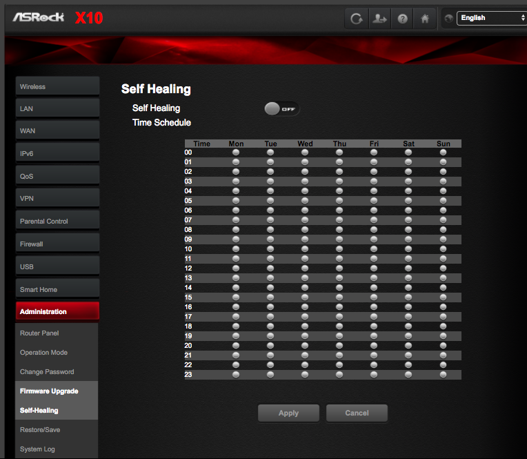Open the help question mark icon
This screenshot has width=527, height=459.
coord(402,19)
